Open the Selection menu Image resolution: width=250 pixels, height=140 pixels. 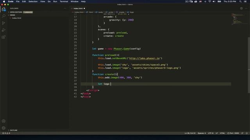point(33,2)
